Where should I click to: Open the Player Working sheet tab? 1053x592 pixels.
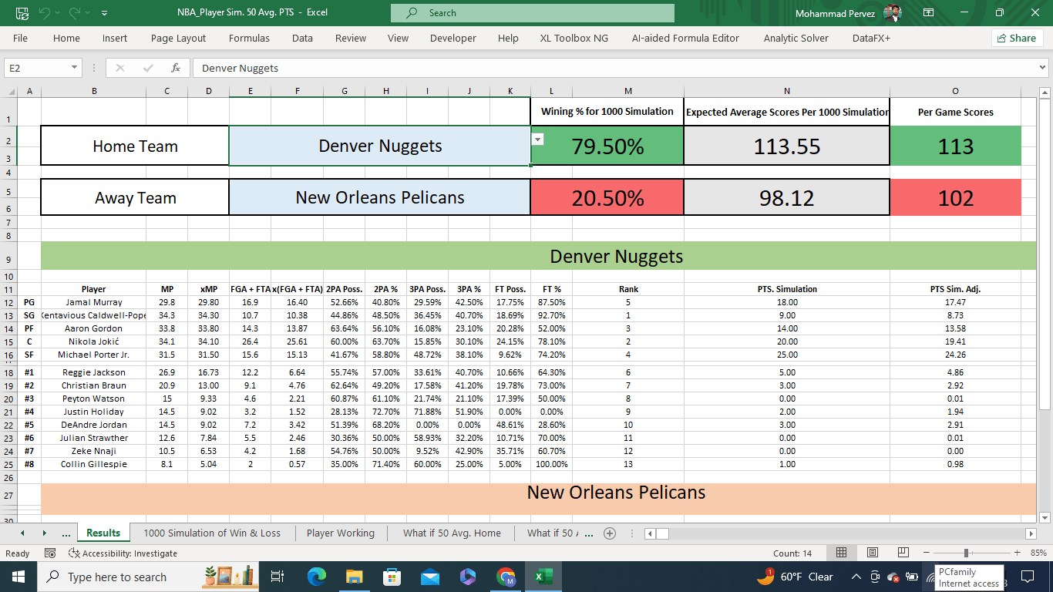coord(341,533)
